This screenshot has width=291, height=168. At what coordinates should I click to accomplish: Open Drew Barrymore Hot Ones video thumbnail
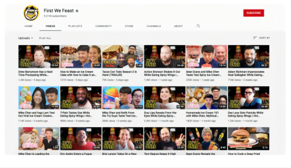39,57
